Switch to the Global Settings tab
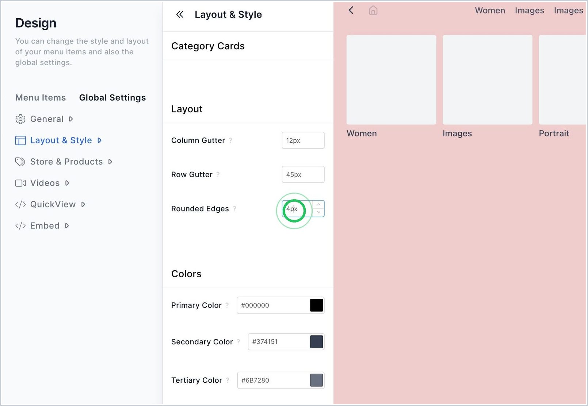Viewport: 588px width, 406px height. click(x=112, y=97)
